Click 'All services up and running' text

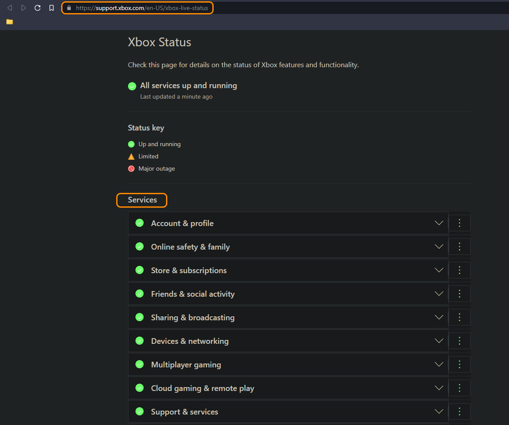pyautogui.click(x=189, y=86)
